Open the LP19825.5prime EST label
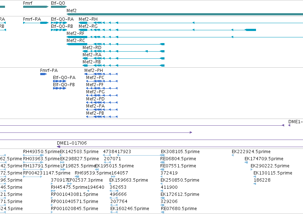The image size is (303, 214). (x=78, y=166)
